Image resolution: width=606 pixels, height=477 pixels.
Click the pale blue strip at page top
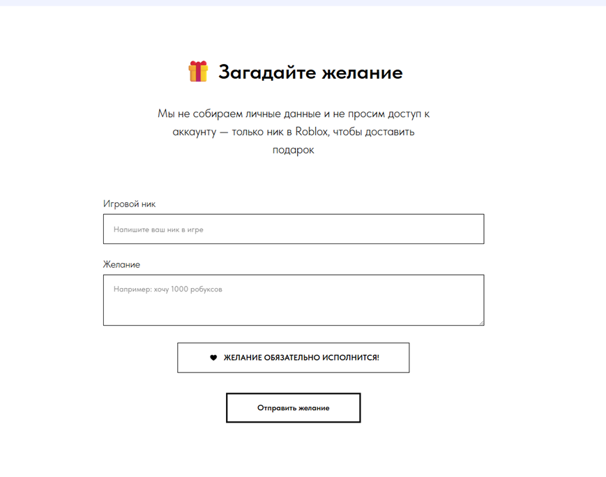(303, 3)
